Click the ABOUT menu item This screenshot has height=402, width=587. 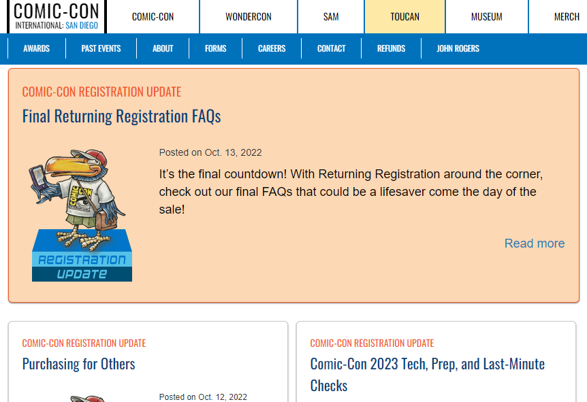point(163,48)
